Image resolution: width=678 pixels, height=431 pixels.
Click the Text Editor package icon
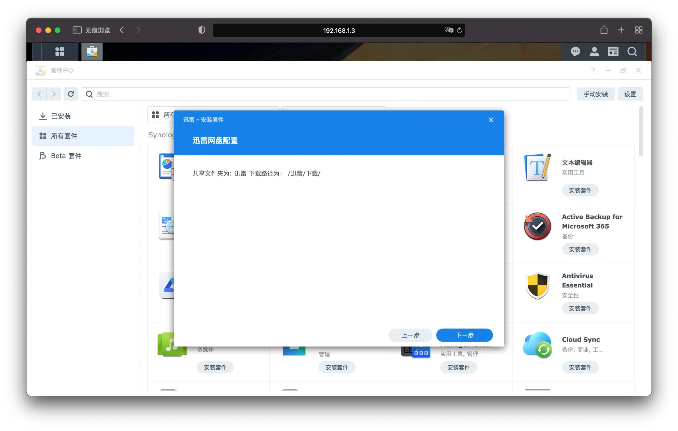pyautogui.click(x=537, y=167)
